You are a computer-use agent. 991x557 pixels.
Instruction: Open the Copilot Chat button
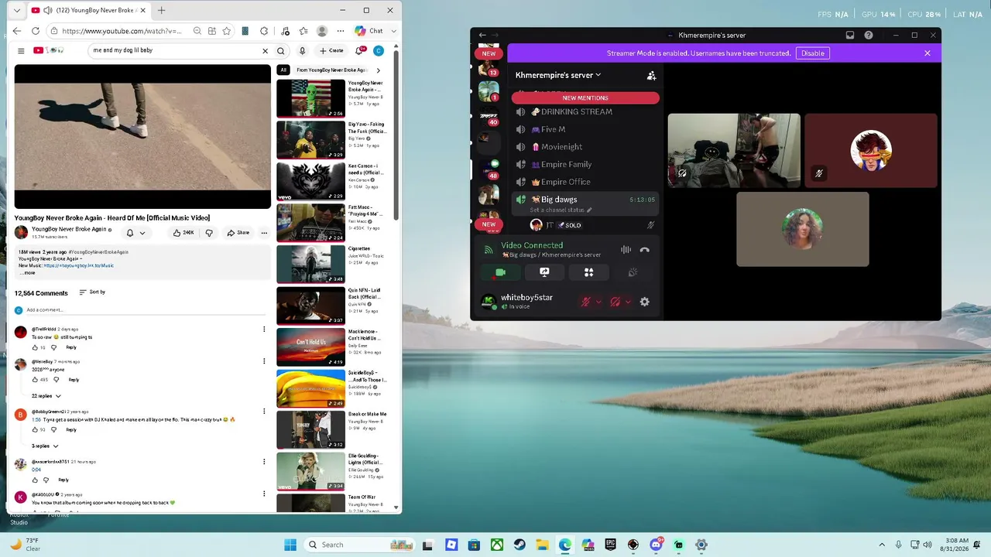[369, 31]
